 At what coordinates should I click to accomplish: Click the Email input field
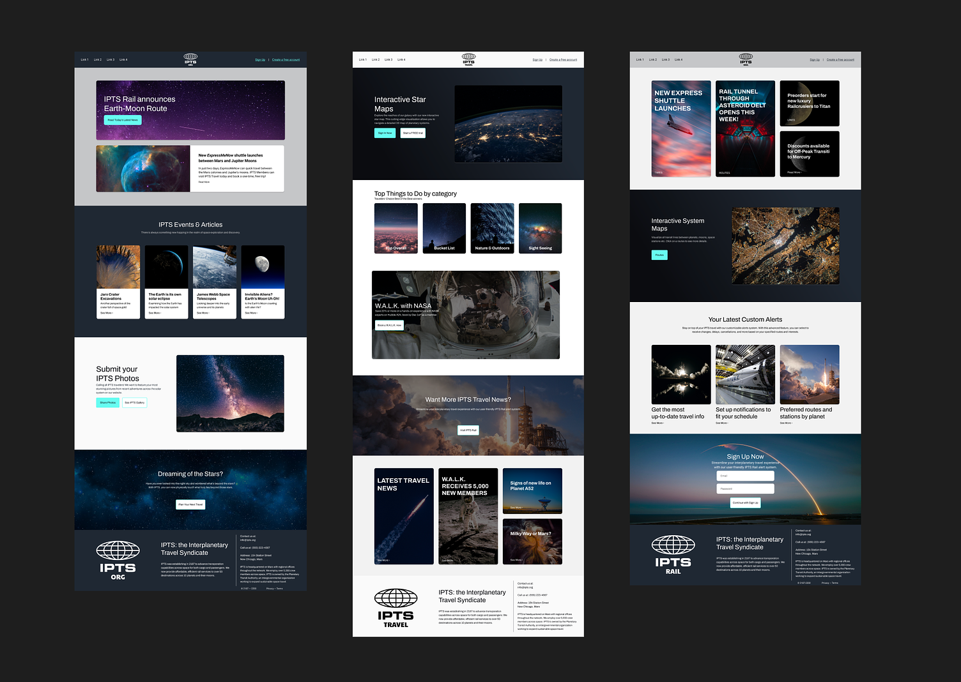746,476
